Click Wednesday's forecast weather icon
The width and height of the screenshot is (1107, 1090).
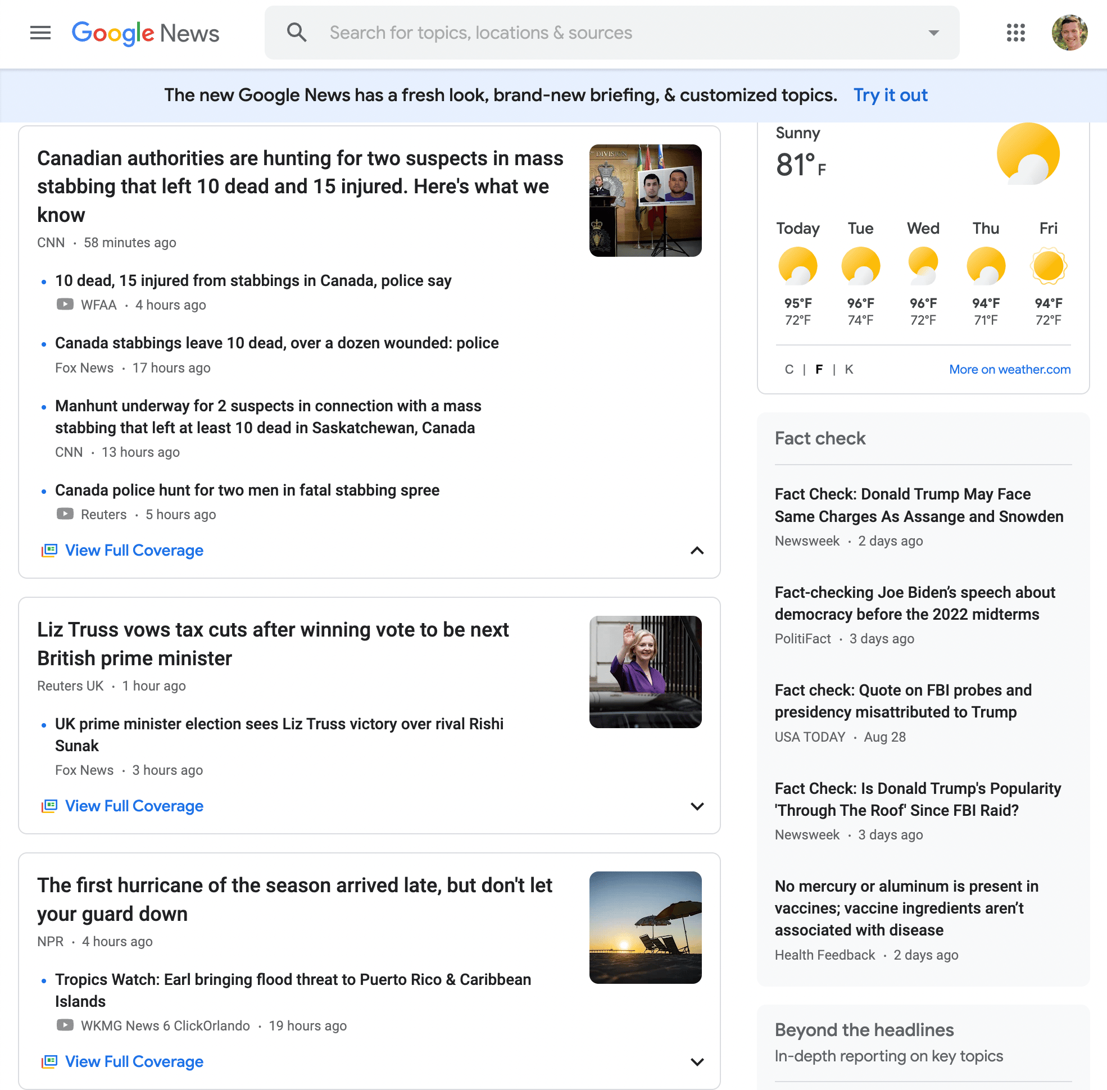[x=923, y=266]
